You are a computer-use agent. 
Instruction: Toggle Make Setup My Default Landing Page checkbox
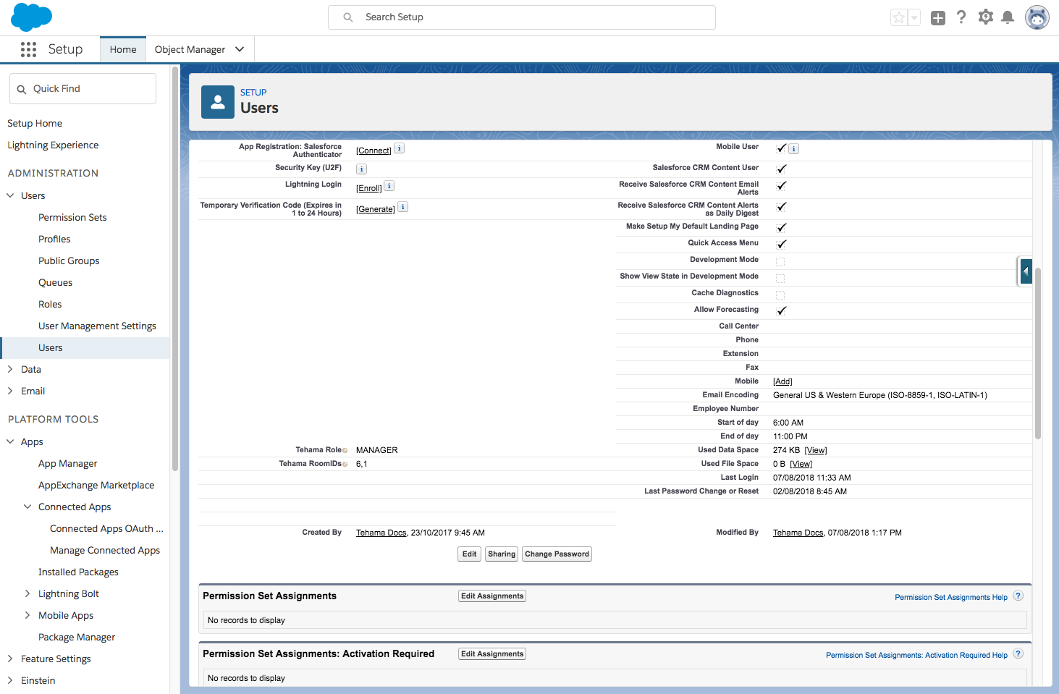[x=781, y=228]
